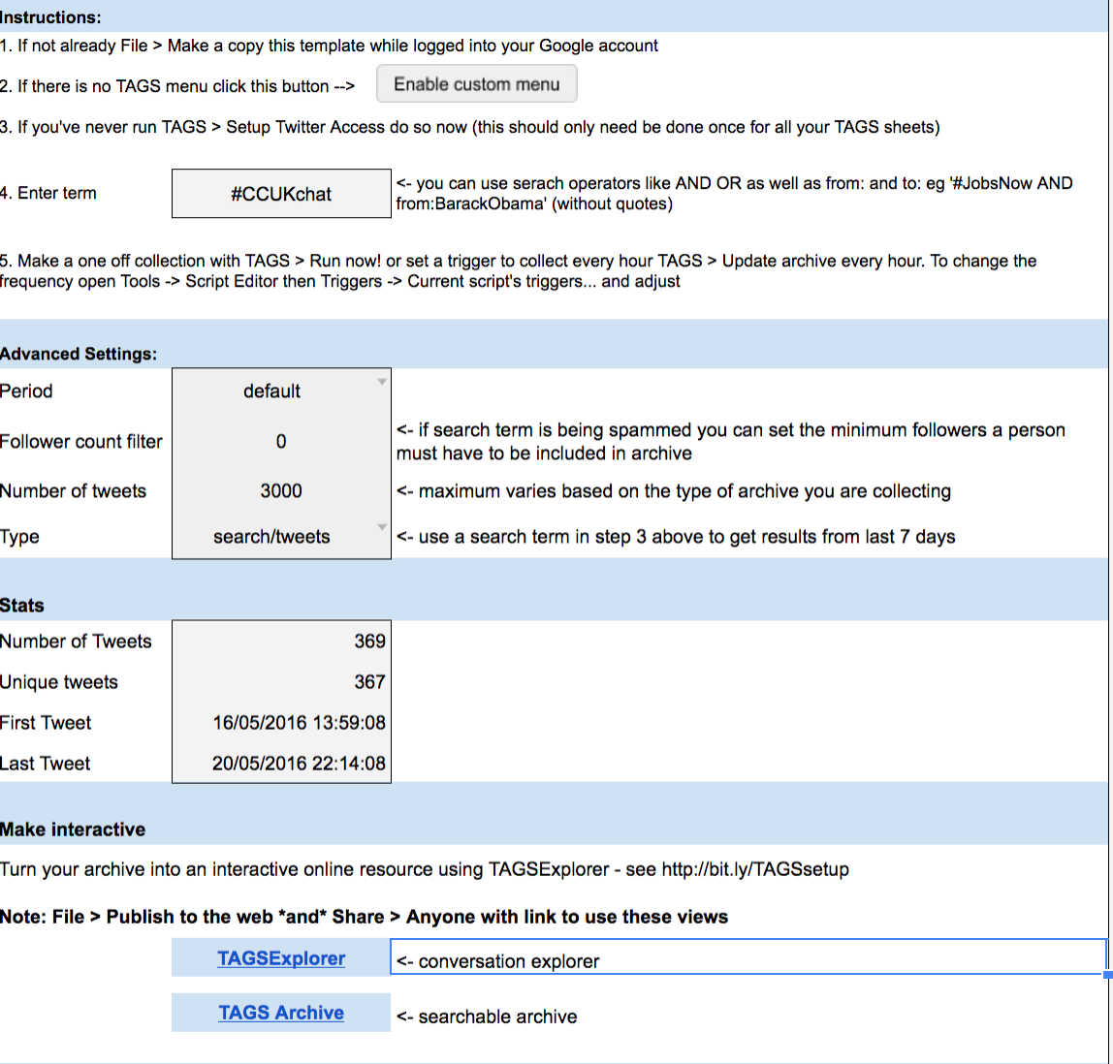The width and height of the screenshot is (1113, 1064).
Task: Select the 'default' Period cell
Action: point(281,391)
